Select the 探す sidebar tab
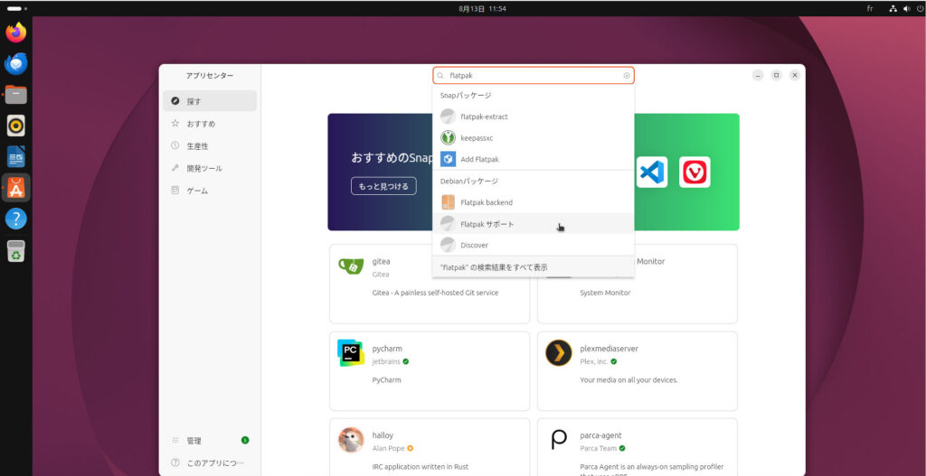The height and width of the screenshot is (476, 926). point(210,101)
